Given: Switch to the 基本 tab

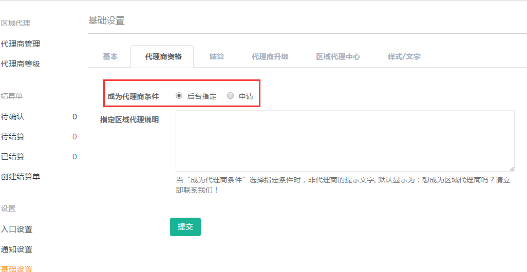Looking at the screenshot, I should (x=110, y=57).
